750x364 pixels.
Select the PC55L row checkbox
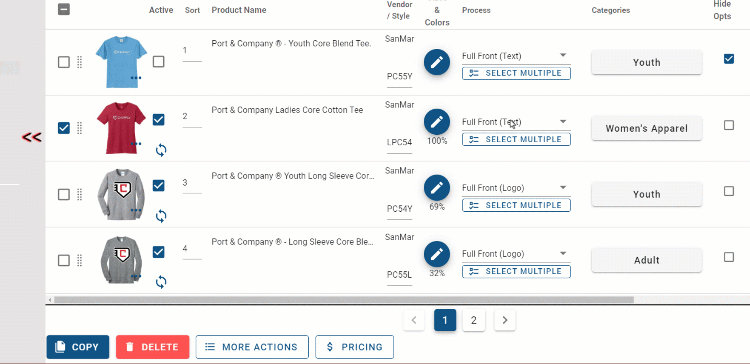click(x=64, y=261)
